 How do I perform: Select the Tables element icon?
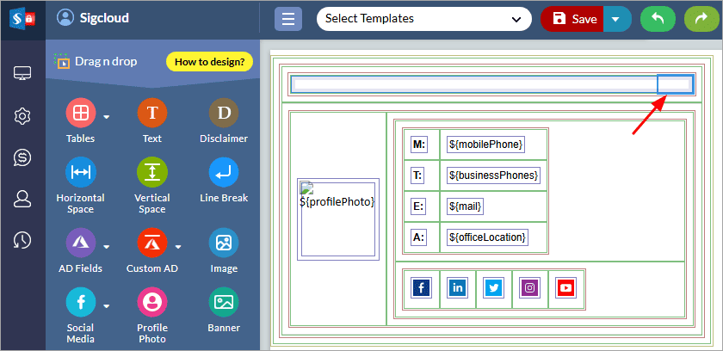pyautogui.click(x=81, y=113)
